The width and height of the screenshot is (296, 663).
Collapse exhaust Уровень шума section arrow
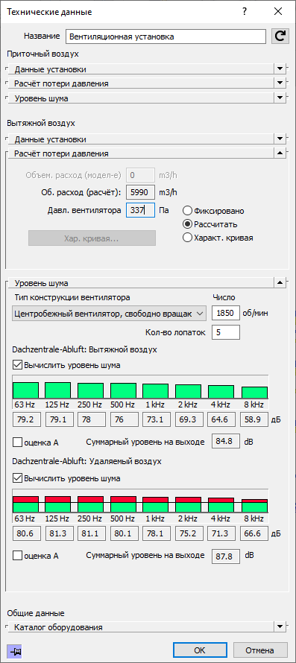coord(280,282)
